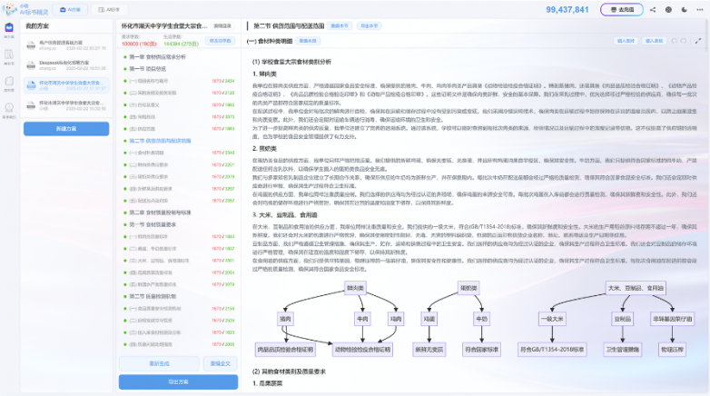Click the fourth sidebar icon at bottom

pyautogui.click(x=9, y=110)
